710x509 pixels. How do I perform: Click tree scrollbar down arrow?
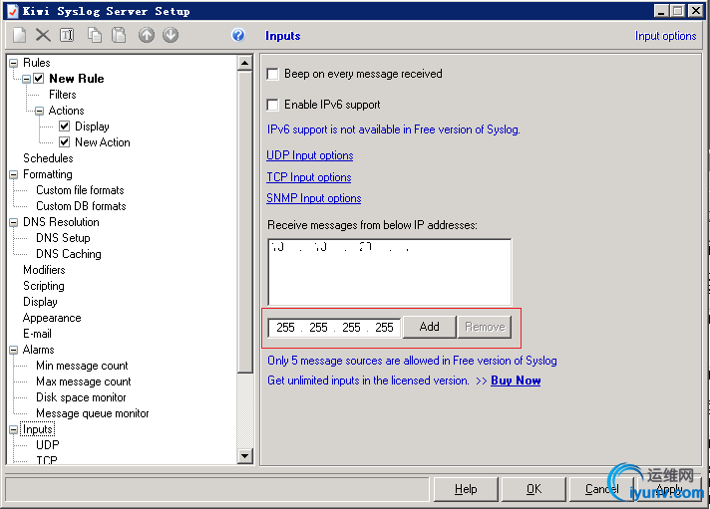click(245, 456)
